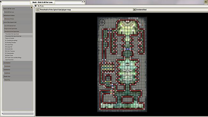Viewport: 208px width, 117px height.
Task: Collapse the Conclusion chapter header
Action: click(18, 63)
